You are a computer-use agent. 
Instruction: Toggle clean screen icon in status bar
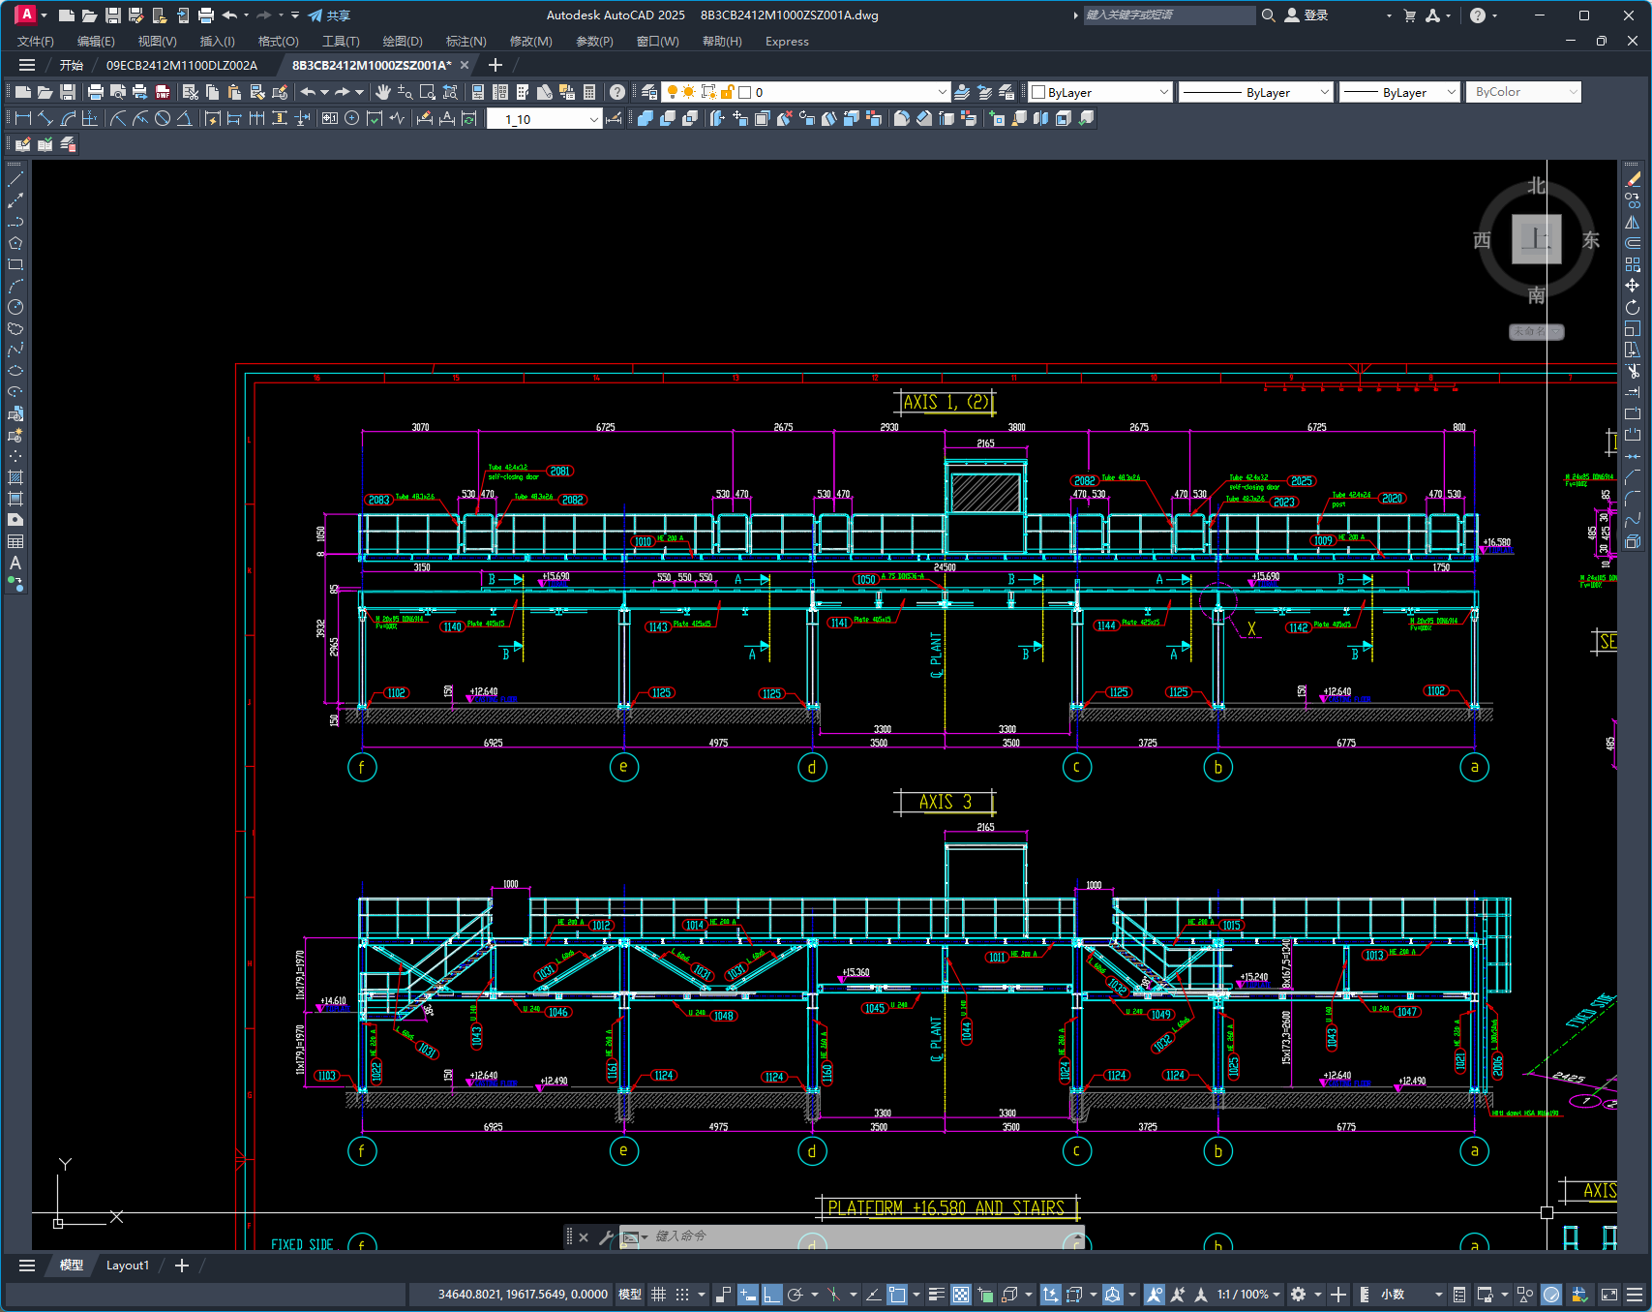1608,1295
